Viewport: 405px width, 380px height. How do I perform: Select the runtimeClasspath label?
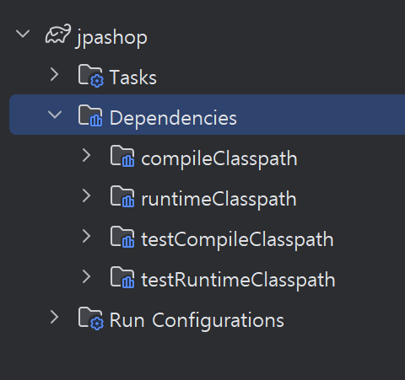tap(219, 199)
